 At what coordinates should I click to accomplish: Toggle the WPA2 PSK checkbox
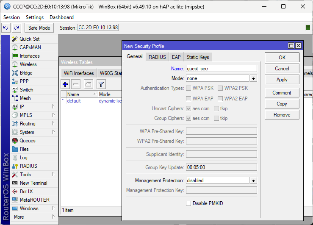coord(220,88)
